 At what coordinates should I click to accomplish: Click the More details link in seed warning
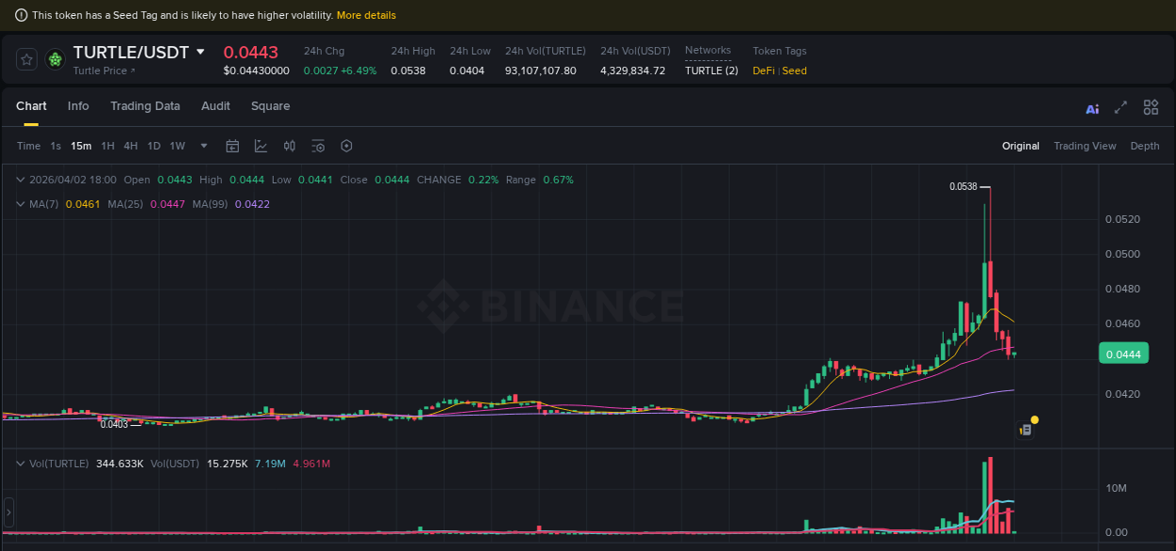(x=366, y=15)
